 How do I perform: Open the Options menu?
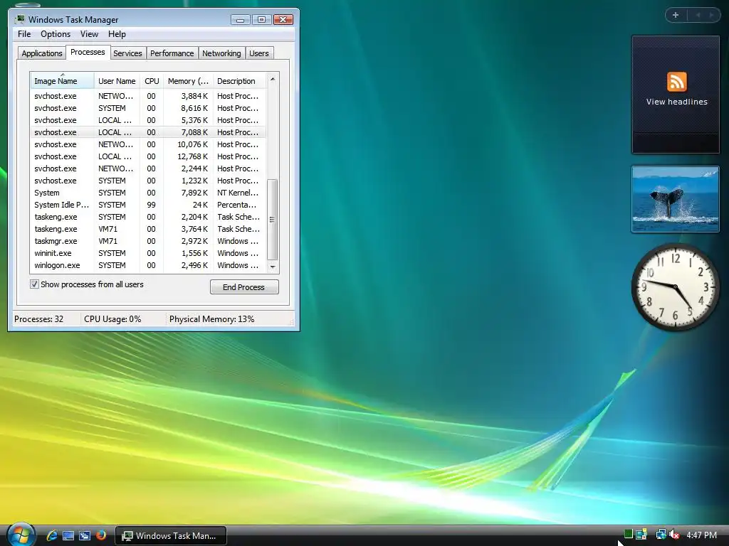pyautogui.click(x=56, y=34)
